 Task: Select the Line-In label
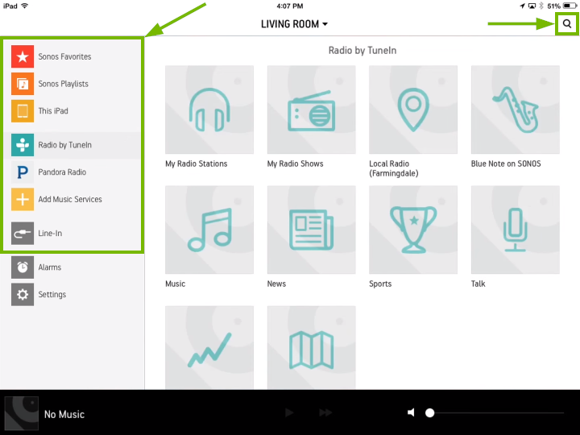tap(50, 234)
